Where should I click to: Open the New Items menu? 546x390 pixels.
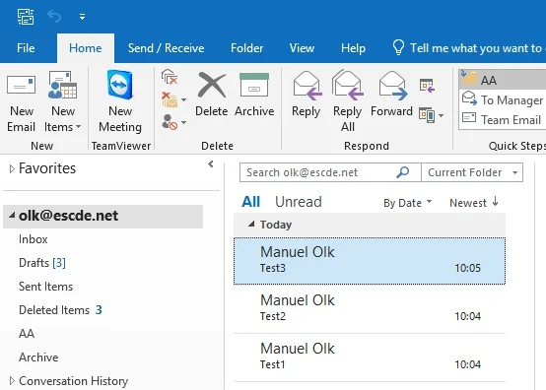coord(63,101)
